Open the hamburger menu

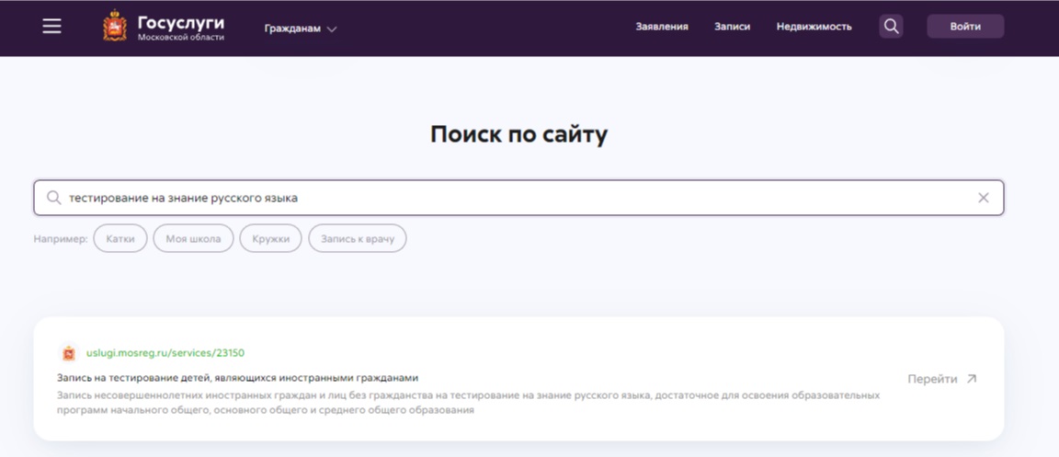[52, 27]
